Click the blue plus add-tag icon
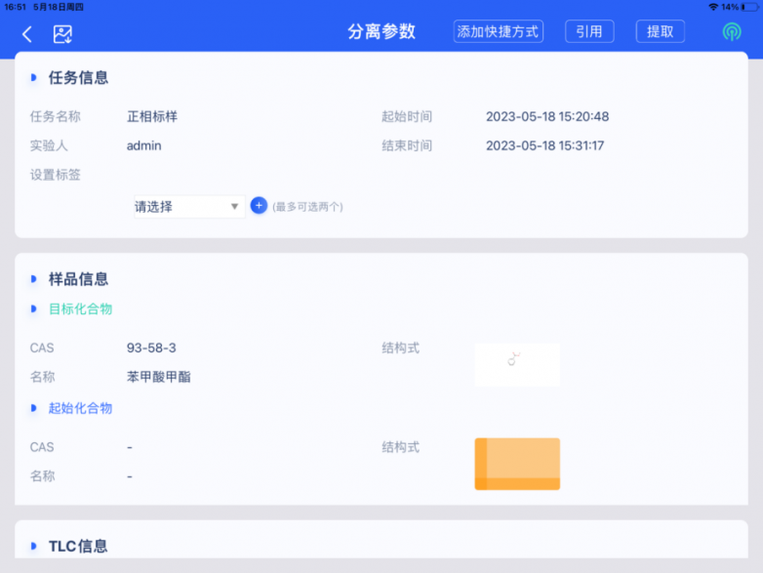The width and height of the screenshot is (763, 573). coord(259,205)
